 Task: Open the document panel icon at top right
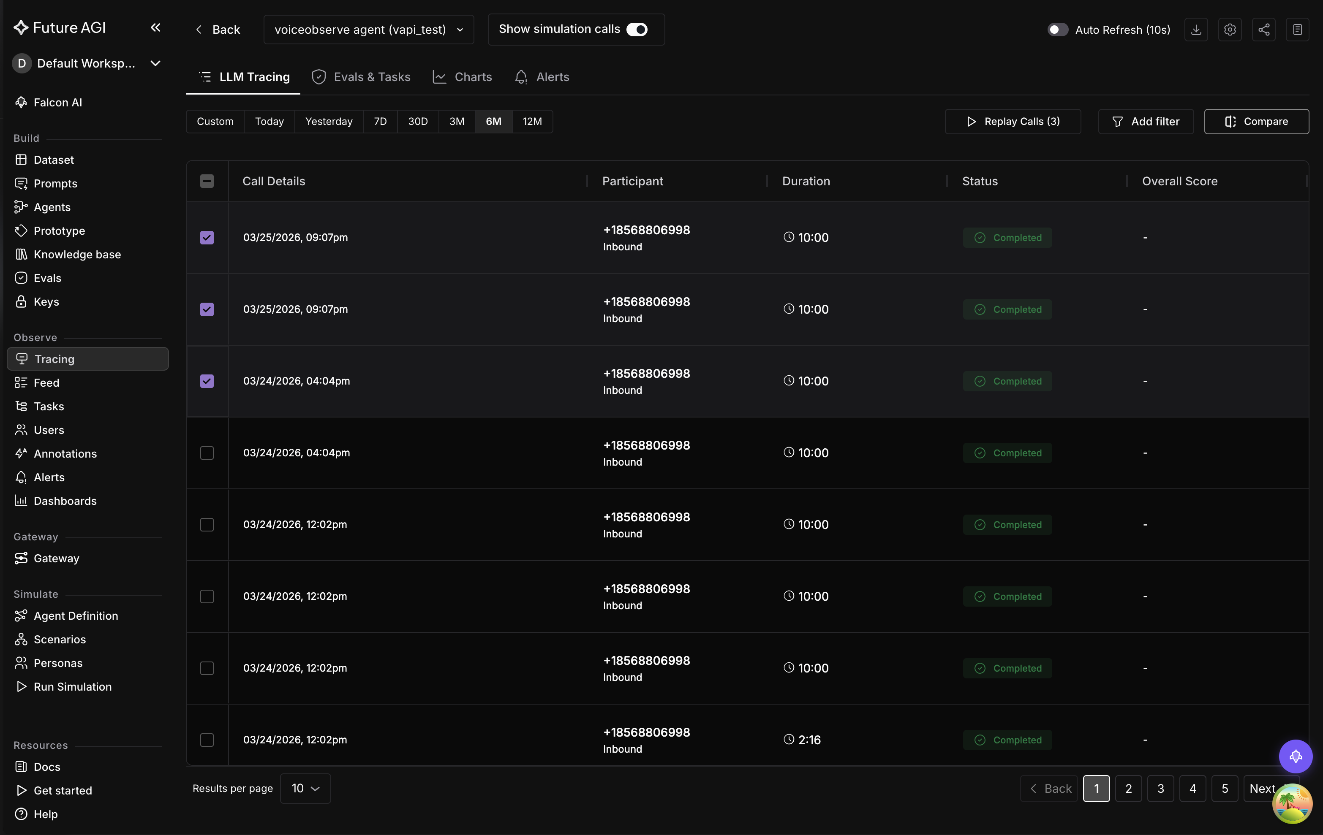tap(1297, 30)
